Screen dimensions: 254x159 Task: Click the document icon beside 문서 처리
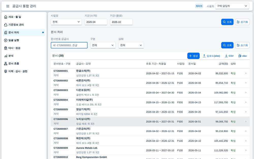(x=6, y=33)
